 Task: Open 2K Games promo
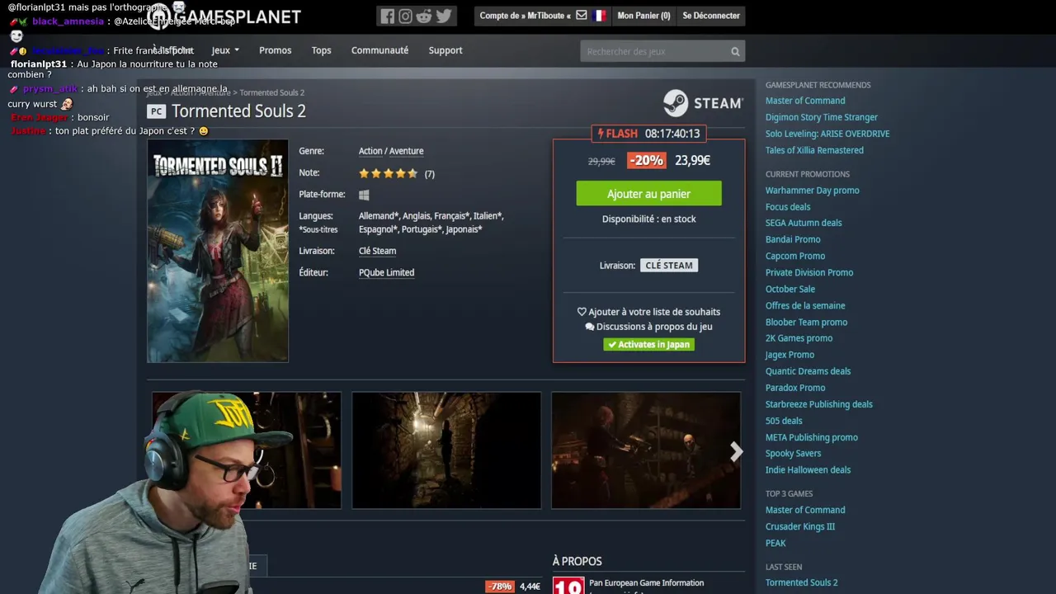click(799, 338)
